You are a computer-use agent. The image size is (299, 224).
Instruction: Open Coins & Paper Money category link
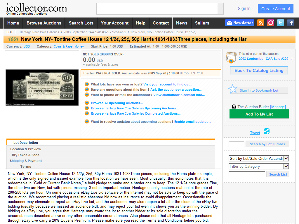click(69, 46)
